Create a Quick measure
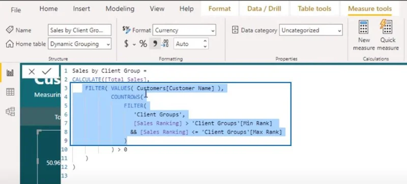 pos(388,35)
